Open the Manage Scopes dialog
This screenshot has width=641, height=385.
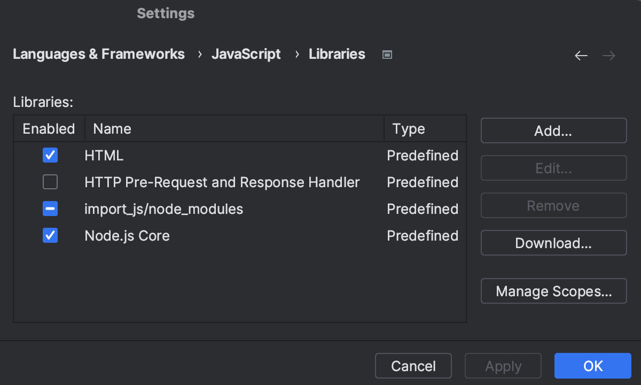coord(553,291)
